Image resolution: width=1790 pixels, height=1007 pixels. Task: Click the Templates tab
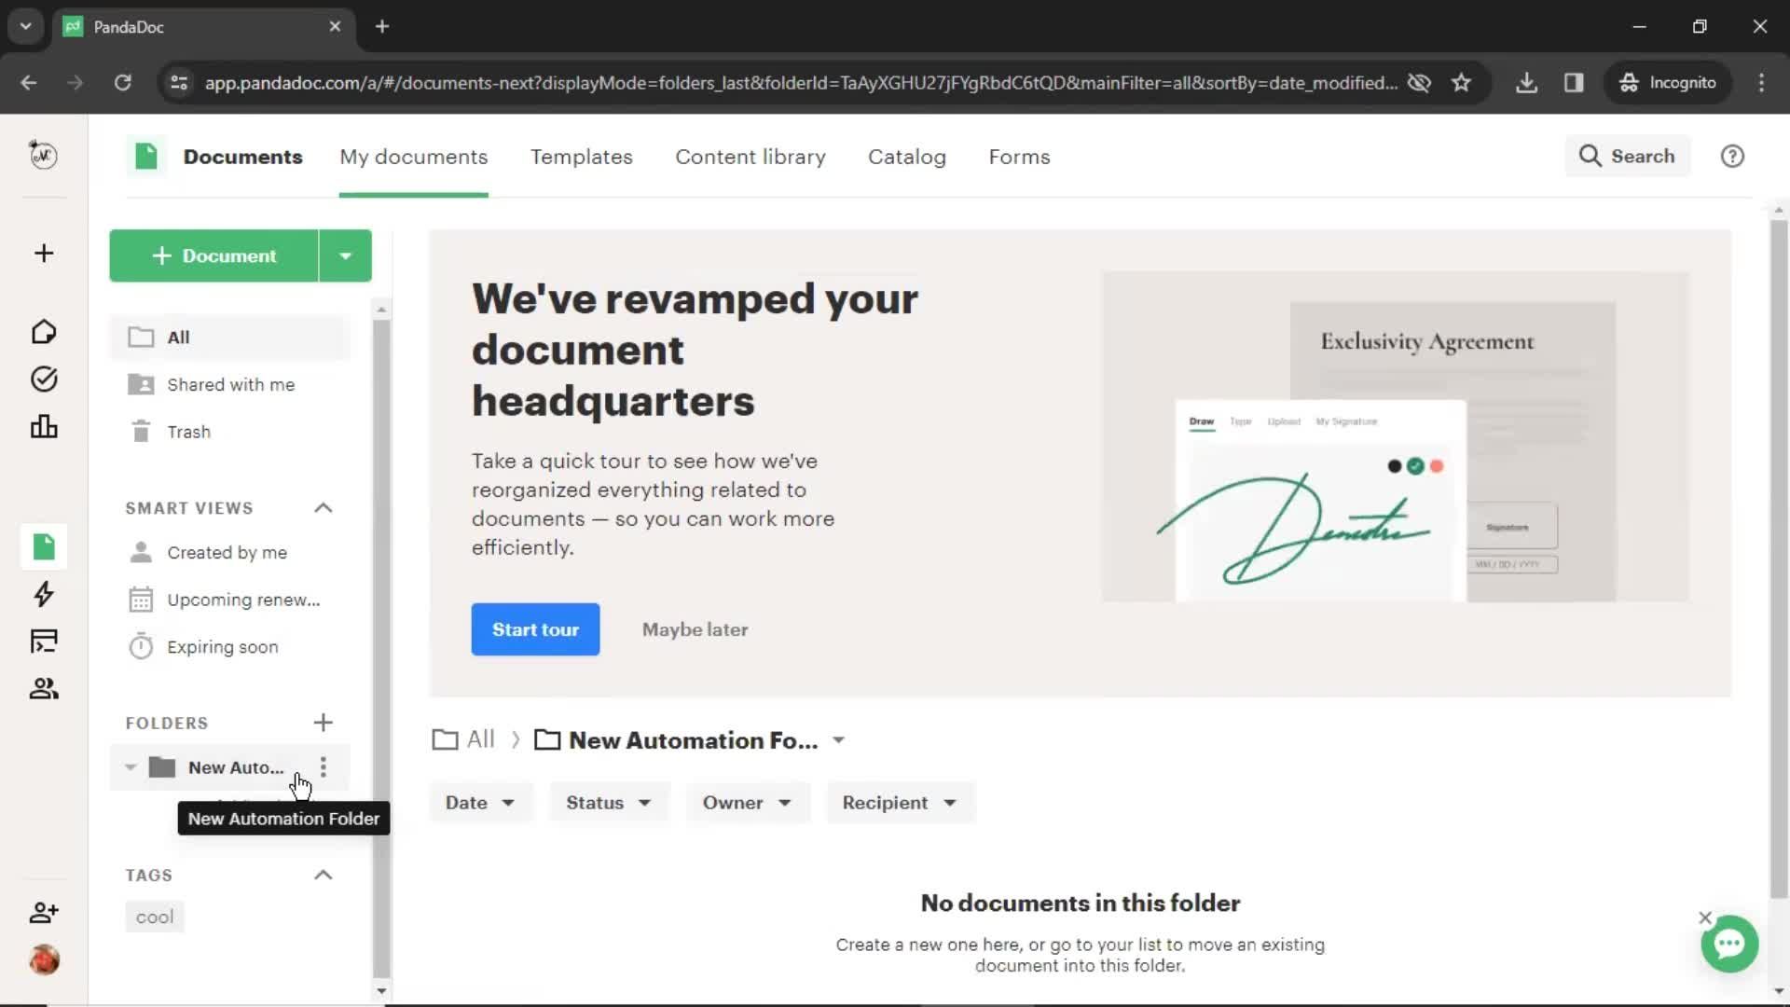[x=580, y=158]
